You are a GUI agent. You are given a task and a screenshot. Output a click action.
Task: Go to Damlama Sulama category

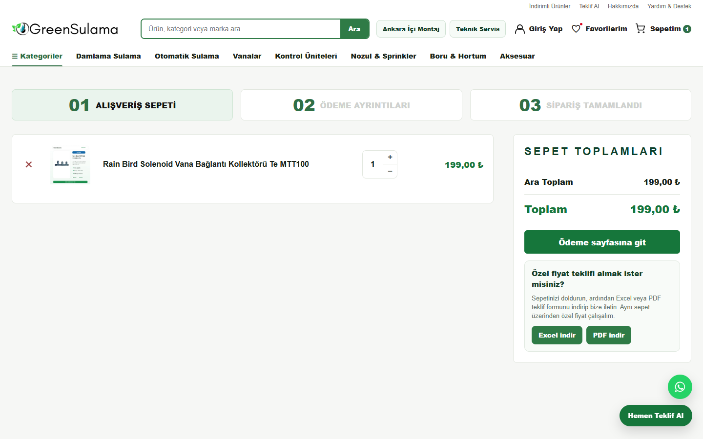[x=108, y=56]
